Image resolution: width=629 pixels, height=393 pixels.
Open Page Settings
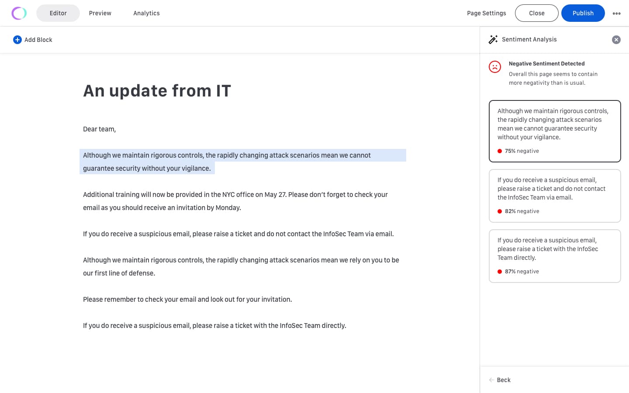(x=486, y=13)
